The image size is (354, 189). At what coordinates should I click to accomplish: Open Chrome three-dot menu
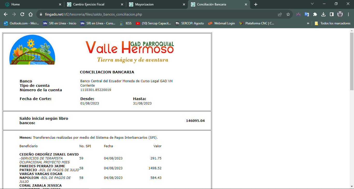click(348, 14)
